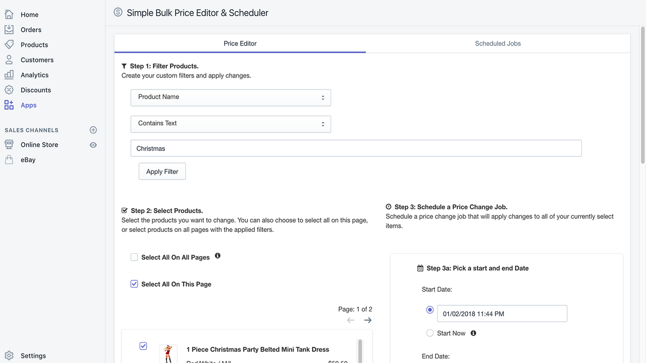Viewport: 646px width, 363px height.
Task: Click the checkmark icon at Step 2 heading
Action: 125,210
